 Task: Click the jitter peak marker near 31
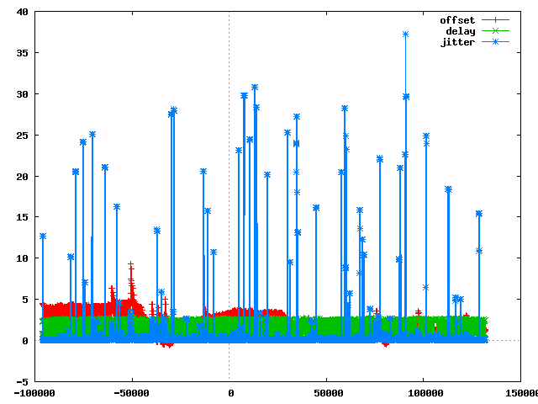(x=255, y=88)
